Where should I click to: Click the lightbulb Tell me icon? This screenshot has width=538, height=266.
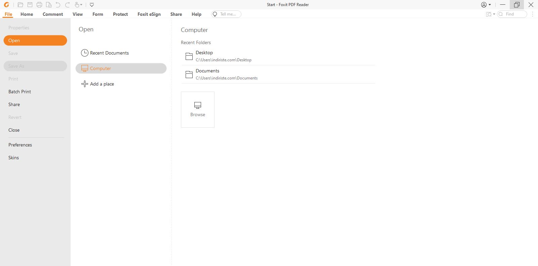215,14
